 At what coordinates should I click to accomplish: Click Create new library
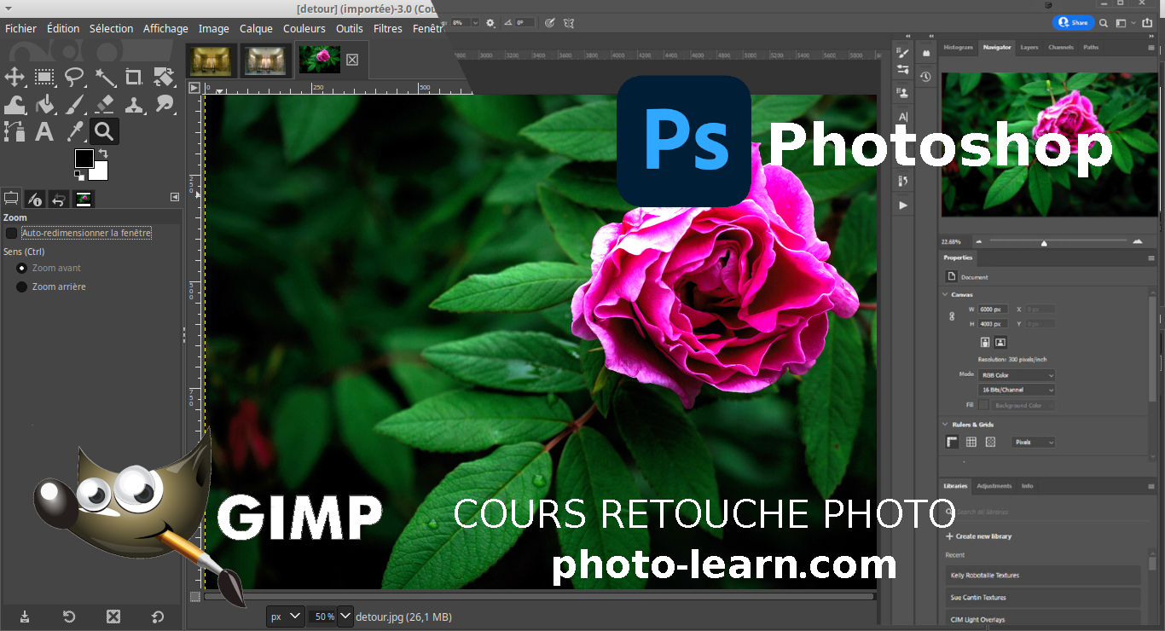click(978, 536)
